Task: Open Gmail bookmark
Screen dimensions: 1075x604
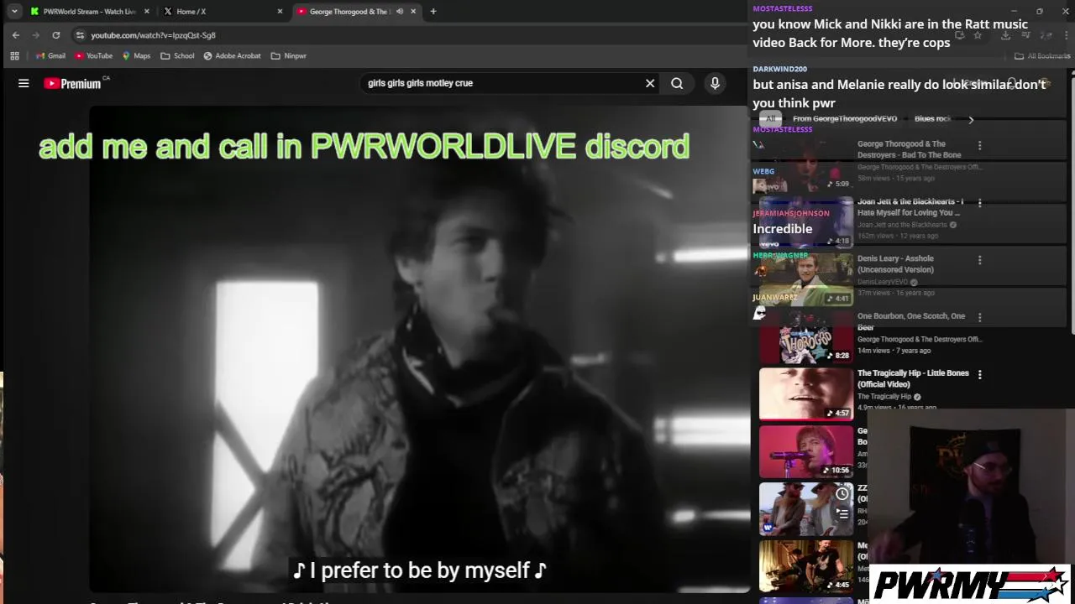Action: click(50, 56)
